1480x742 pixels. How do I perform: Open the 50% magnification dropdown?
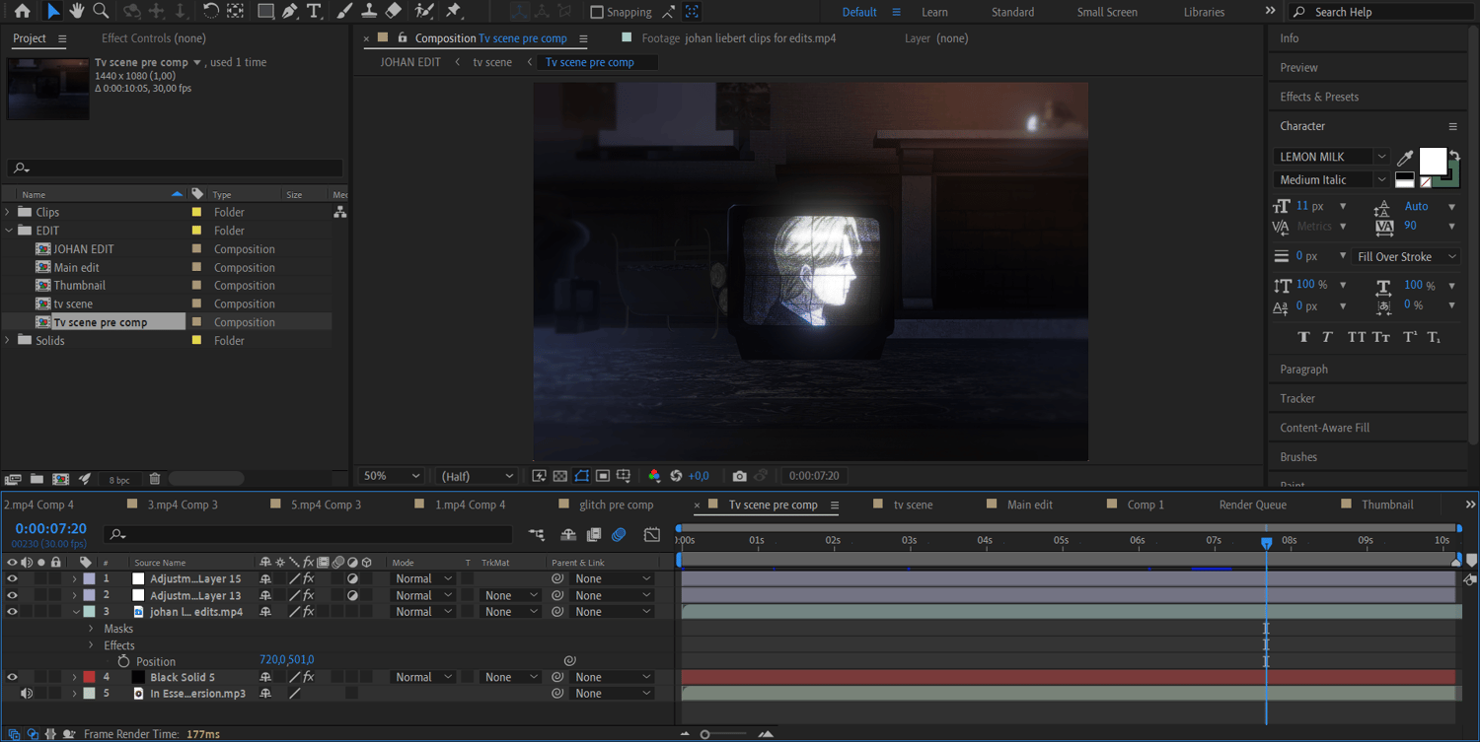pyautogui.click(x=392, y=476)
